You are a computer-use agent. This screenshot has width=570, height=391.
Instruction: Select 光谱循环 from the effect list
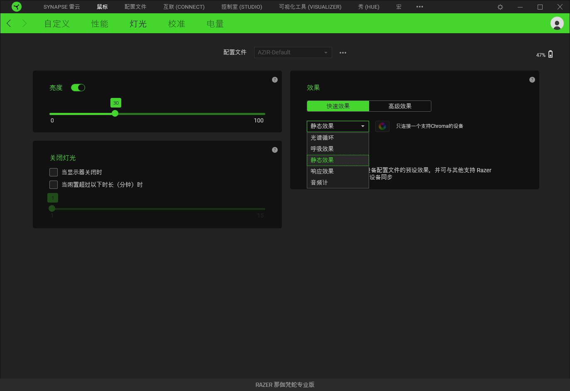322,138
